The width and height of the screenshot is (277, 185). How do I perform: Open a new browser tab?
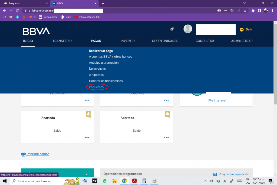pyautogui.click(x=103, y=3)
